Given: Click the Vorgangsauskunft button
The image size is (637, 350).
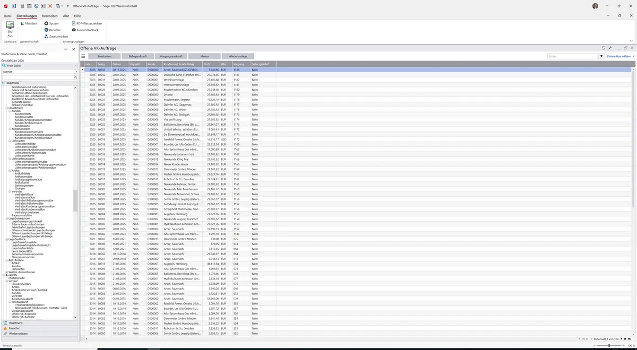Looking at the screenshot, I should (171, 56).
